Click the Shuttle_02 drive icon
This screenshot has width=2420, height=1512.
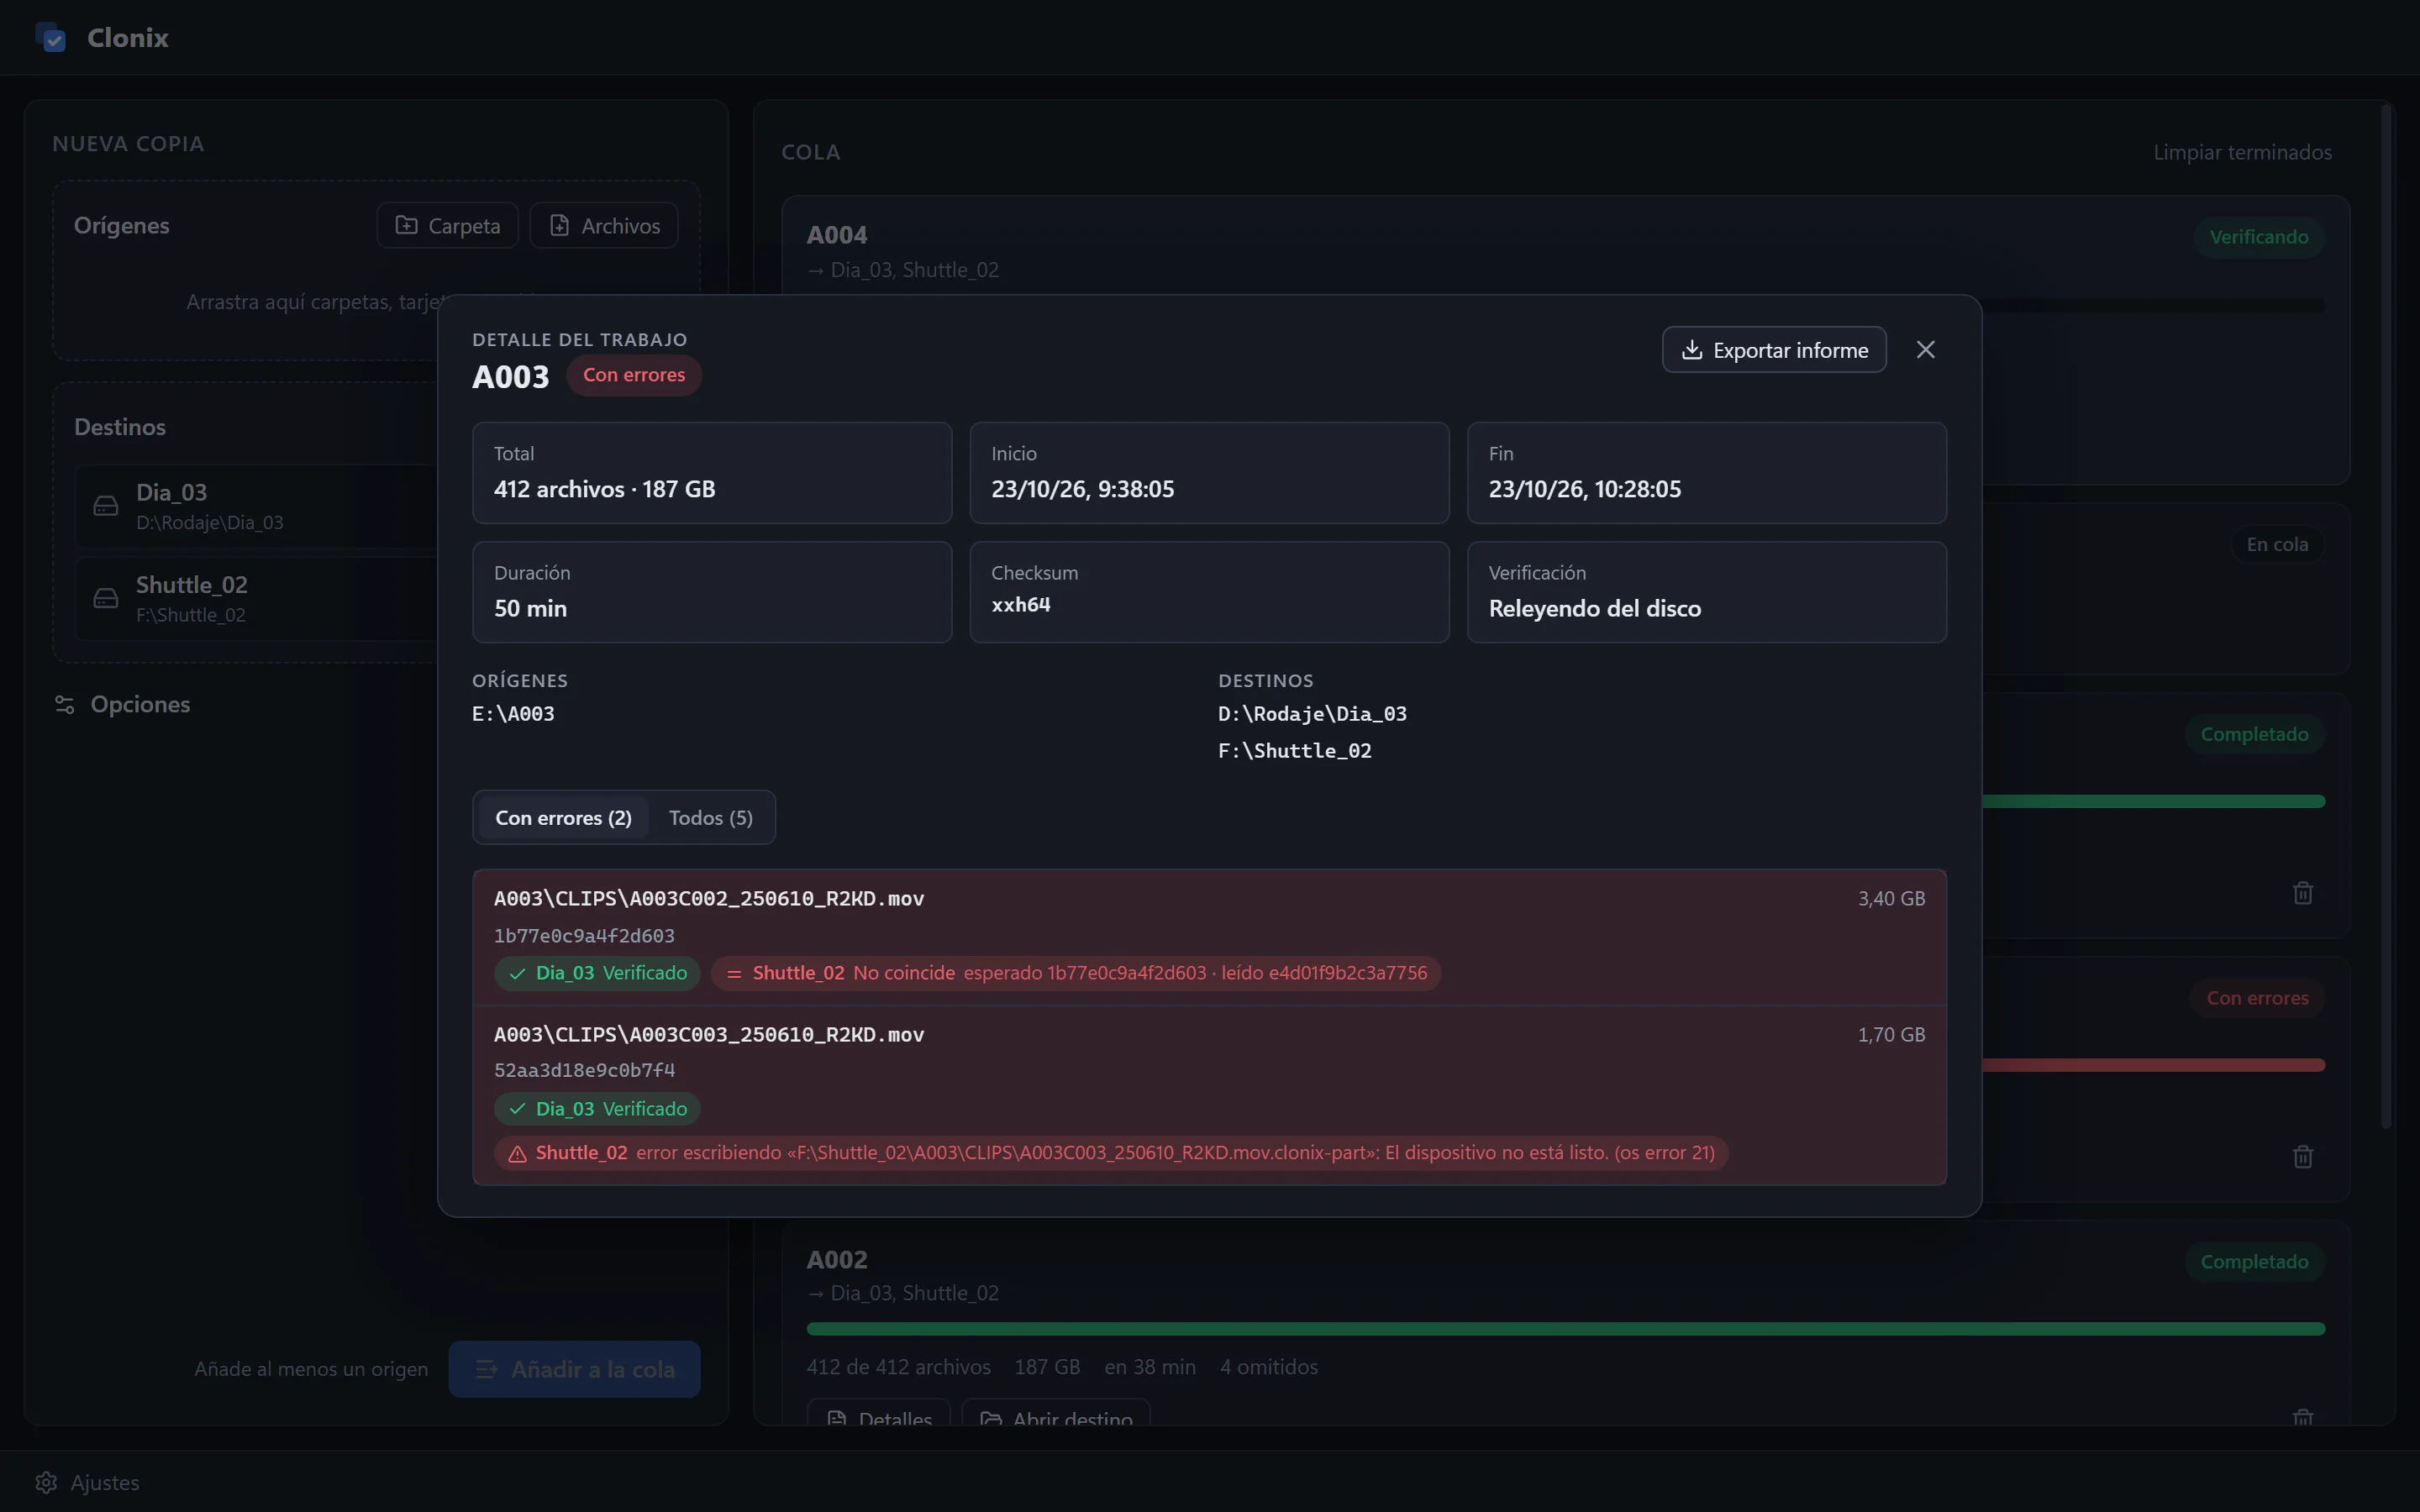(106, 598)
